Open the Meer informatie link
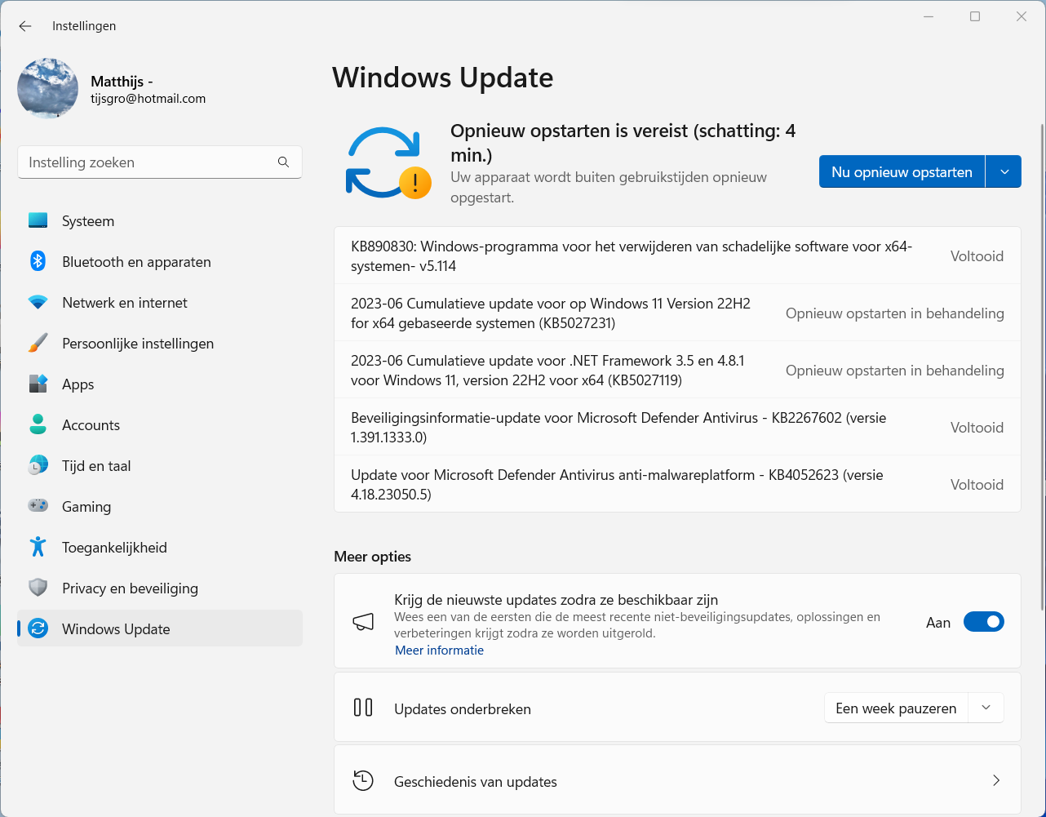Image resolution: width=1046 pixels, height=817 pixels. click(x=439, y=650)
